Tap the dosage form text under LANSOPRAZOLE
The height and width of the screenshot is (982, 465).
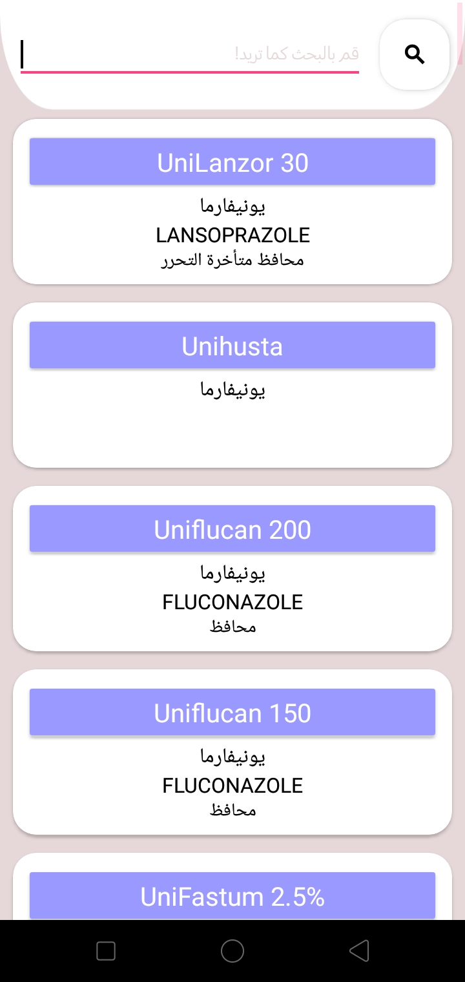pyautogui.click(x=232, y=260)
